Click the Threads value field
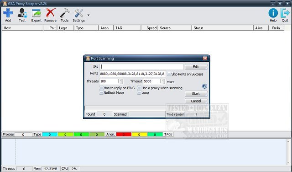292x172 pixels. (109, 81)
